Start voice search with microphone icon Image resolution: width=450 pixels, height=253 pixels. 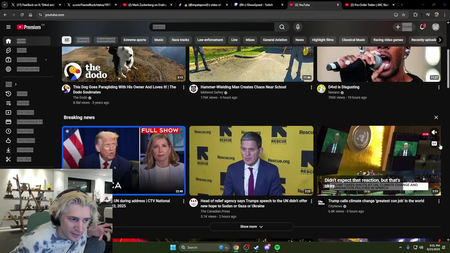point(298,27)
